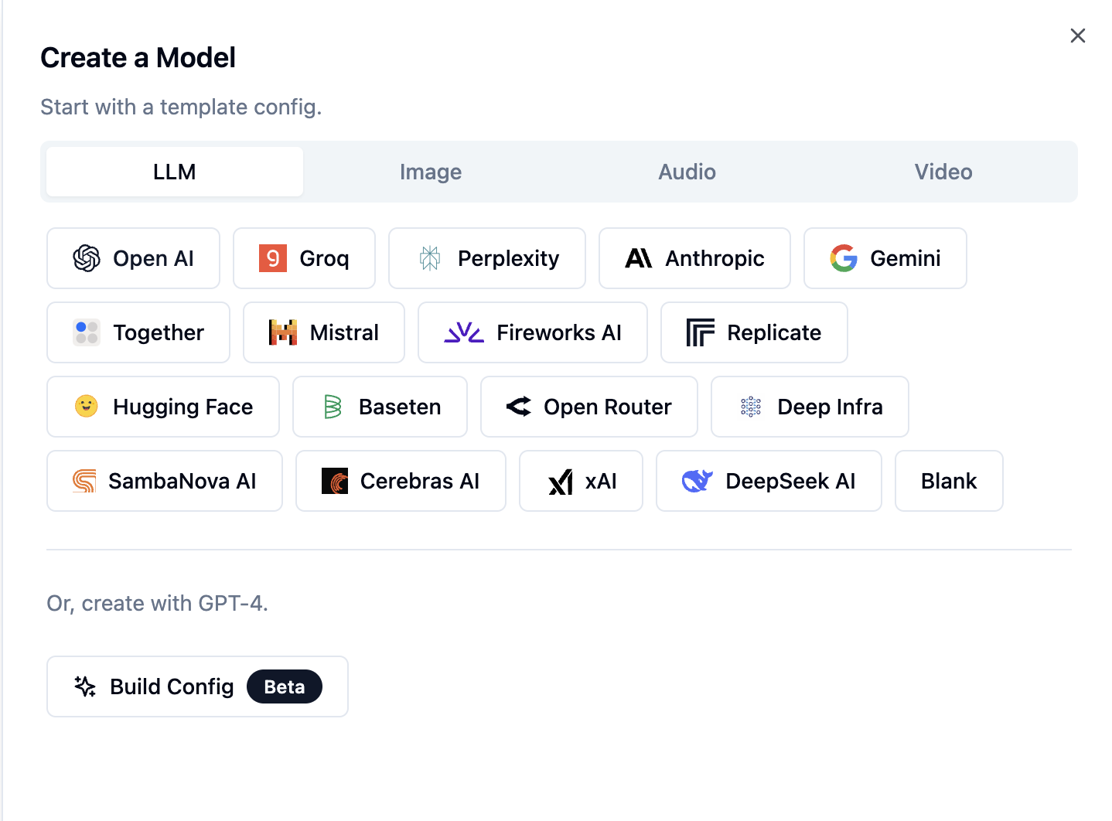Click the purple Fireworks AI logo

coord(464,332)
